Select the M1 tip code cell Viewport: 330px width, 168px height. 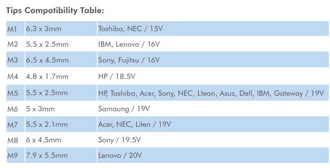15,29
